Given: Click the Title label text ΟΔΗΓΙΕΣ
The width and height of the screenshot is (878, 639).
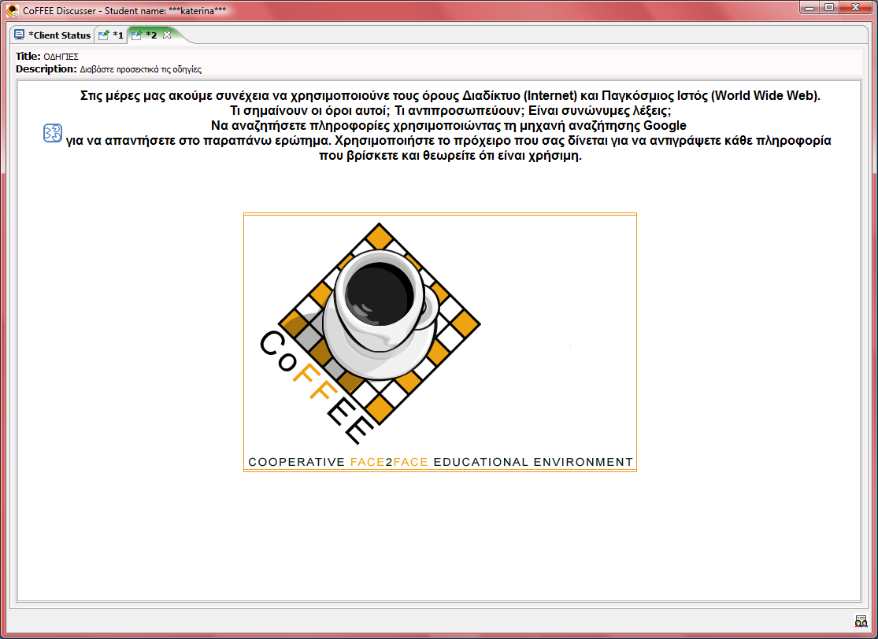Looking at the screenshot, I should tap(61, 57).
